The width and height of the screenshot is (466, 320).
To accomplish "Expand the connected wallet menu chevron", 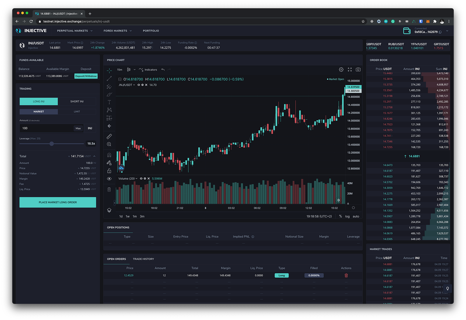I will (447, 31).
